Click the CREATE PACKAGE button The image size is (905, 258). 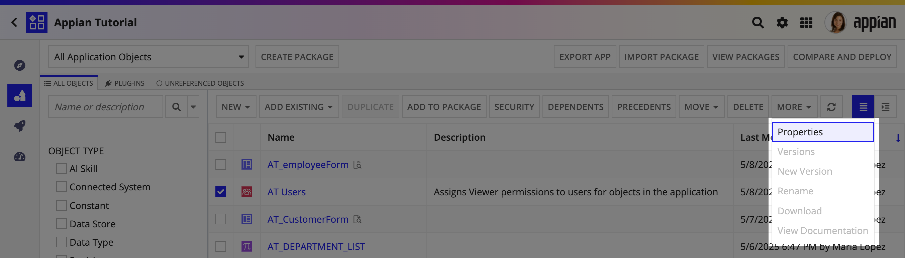(297, 57)
